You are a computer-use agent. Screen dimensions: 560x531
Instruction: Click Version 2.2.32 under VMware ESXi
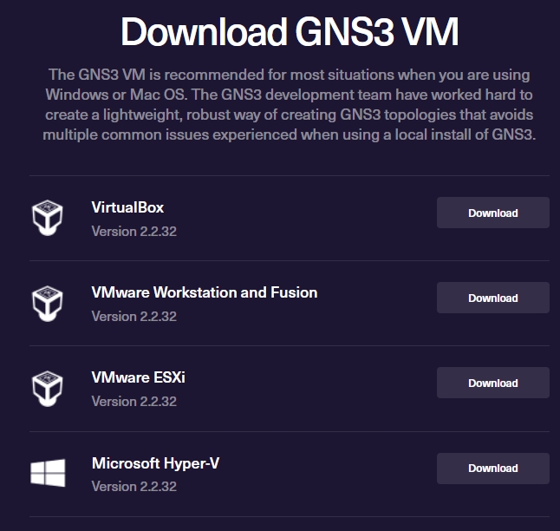click(133, 402)
